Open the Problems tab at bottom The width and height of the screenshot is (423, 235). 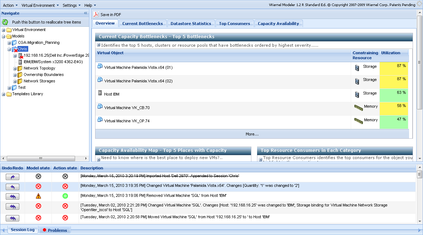[55, 230]
